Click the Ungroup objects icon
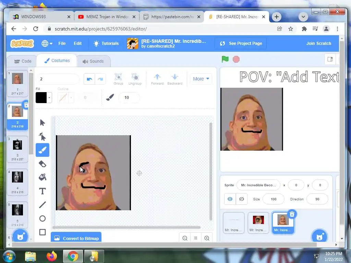This screenshot has height=263, width=351. 135,79
